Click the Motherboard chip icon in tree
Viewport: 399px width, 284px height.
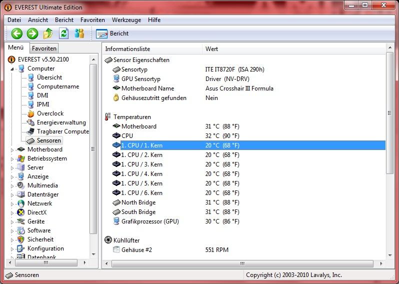coord(21,149)
